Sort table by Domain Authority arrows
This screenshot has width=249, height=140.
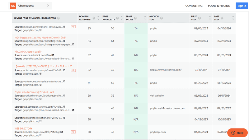point(98,18)
